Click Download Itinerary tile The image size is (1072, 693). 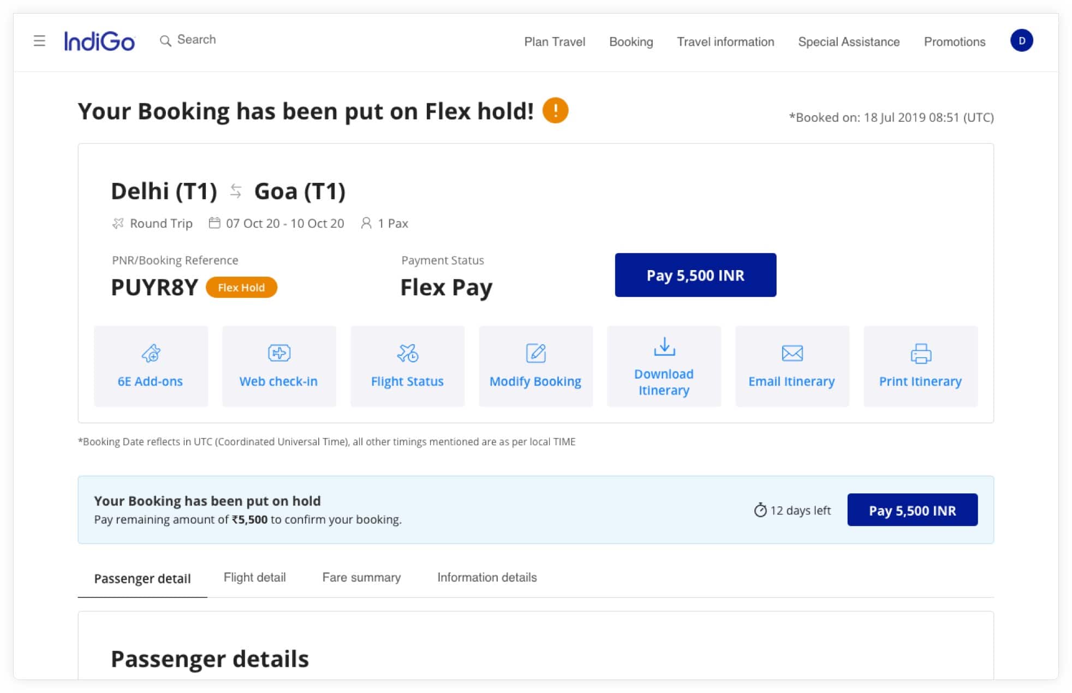664,366
